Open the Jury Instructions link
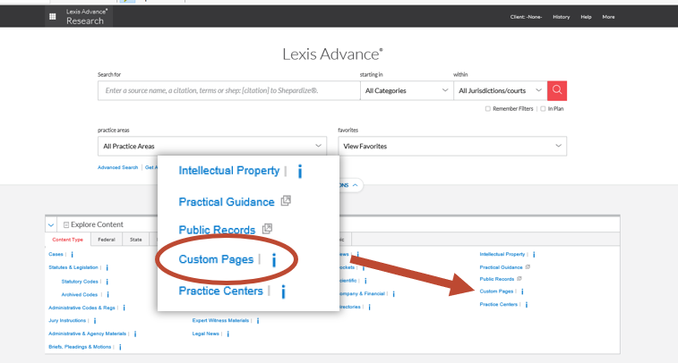 pos(67,321)
